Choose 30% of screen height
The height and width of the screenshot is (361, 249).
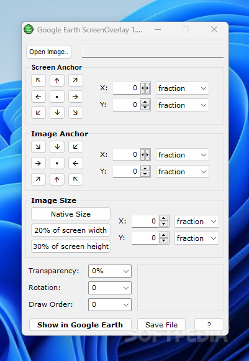pos(71,246)
